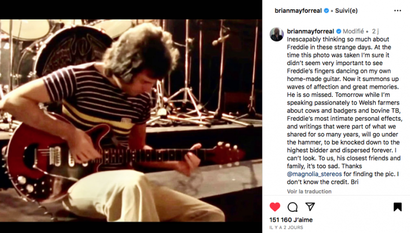Toggle the saved bookmark icon

398,207
